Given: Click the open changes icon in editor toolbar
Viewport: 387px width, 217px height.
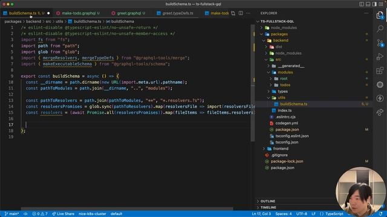Looking at the screenshot, I should coord(233,13).
